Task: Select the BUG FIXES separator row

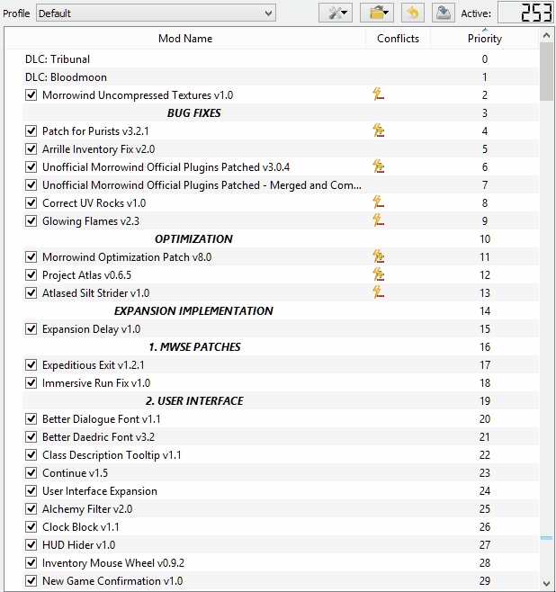Action: (x=281, y=112)
